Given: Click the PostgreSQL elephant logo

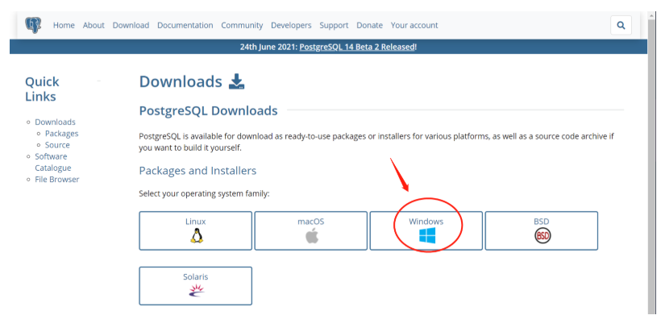Looking at the screenshot, I should tap(33, 25).
